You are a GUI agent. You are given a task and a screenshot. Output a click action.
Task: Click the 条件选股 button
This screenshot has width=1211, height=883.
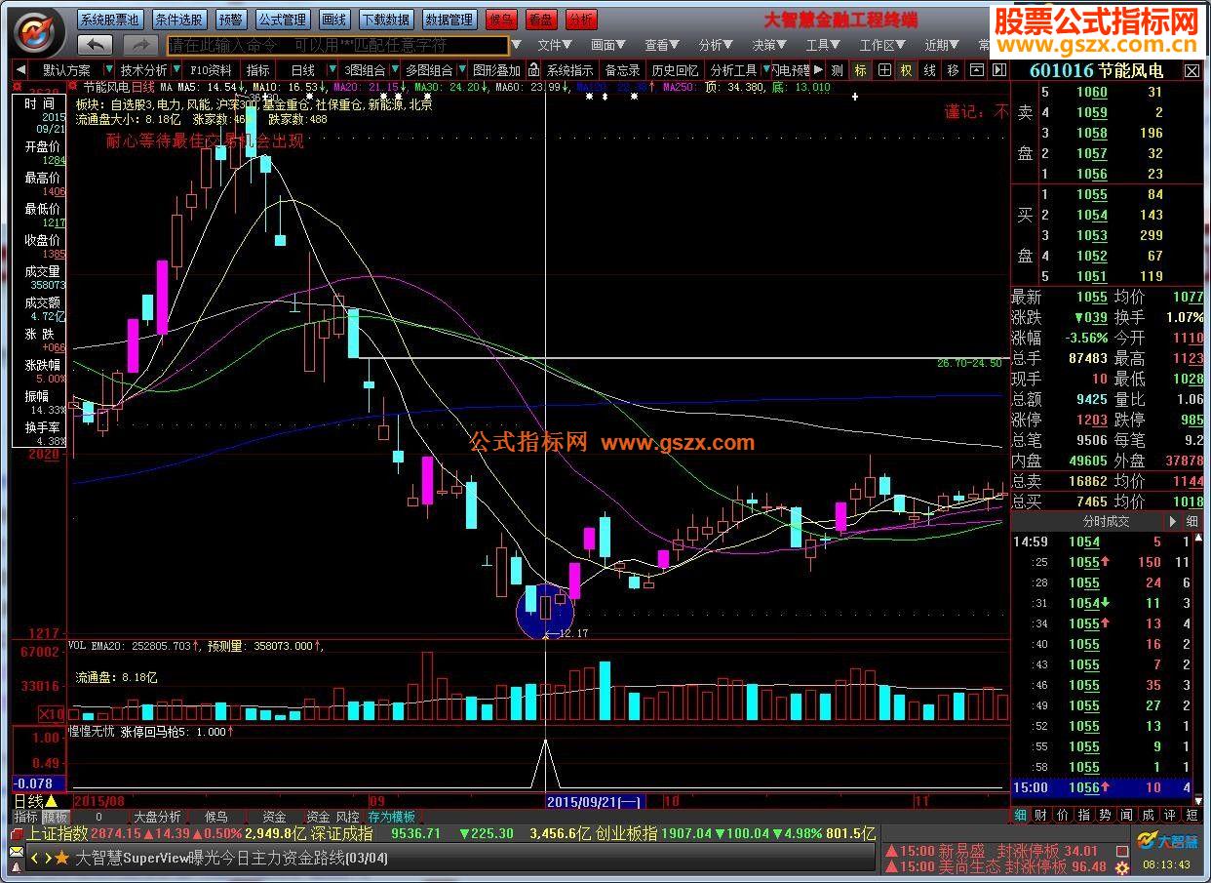click(x=179, y=20)
